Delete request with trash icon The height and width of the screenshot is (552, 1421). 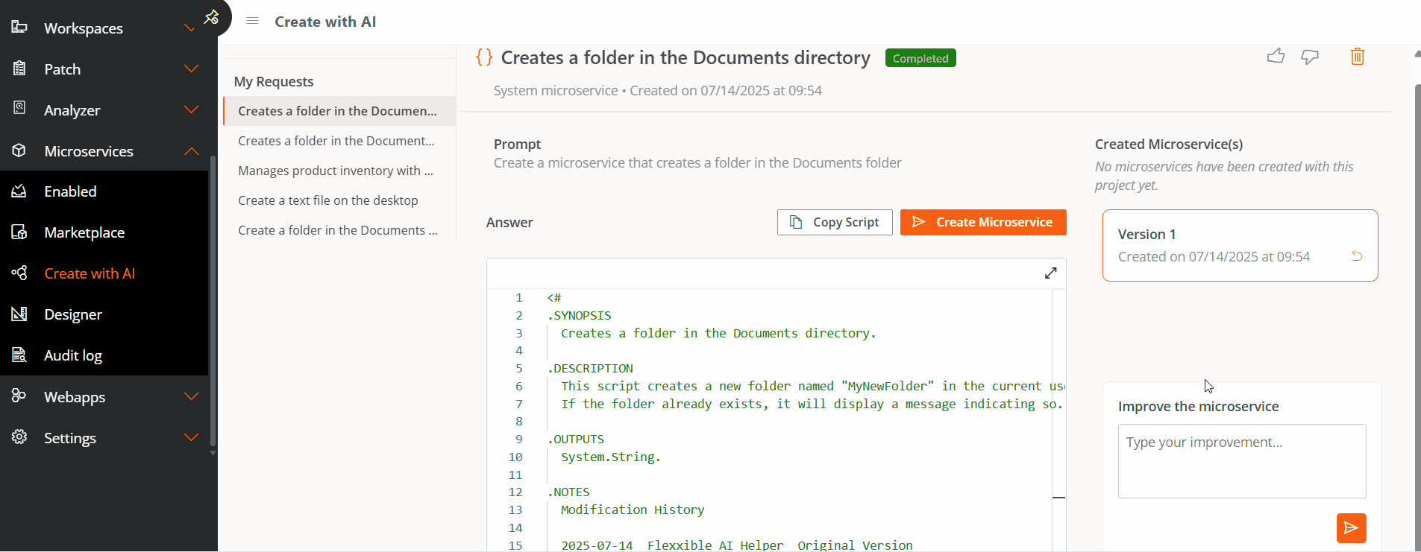click(1358, 56)
